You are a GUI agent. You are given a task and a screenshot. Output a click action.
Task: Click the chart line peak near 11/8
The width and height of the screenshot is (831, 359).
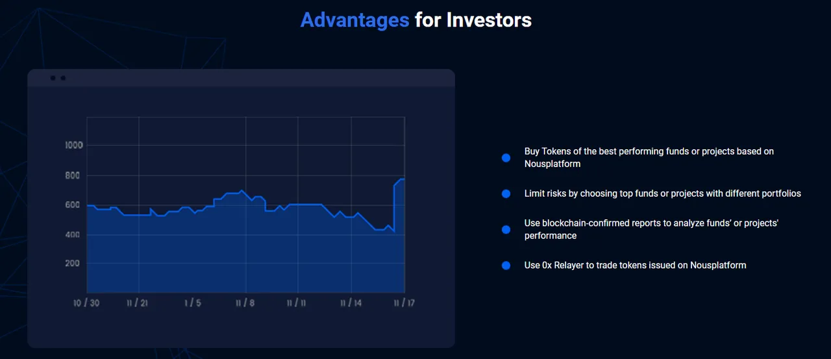pyautogui.click(x=242, y=191)
